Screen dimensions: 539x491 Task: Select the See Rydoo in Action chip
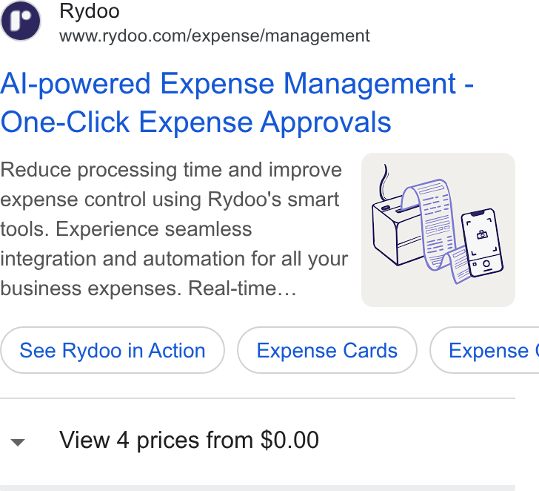click(113, 350)
